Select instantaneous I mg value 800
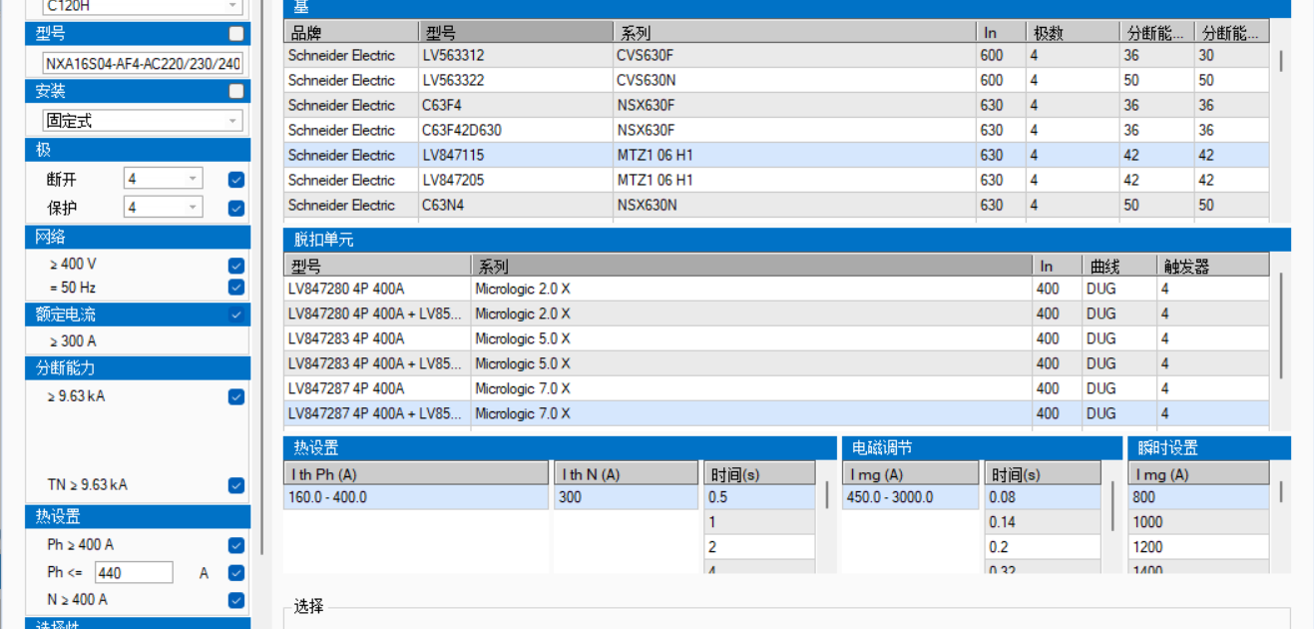This screenshot has width=1314, height=629. tap(1199, 497)
